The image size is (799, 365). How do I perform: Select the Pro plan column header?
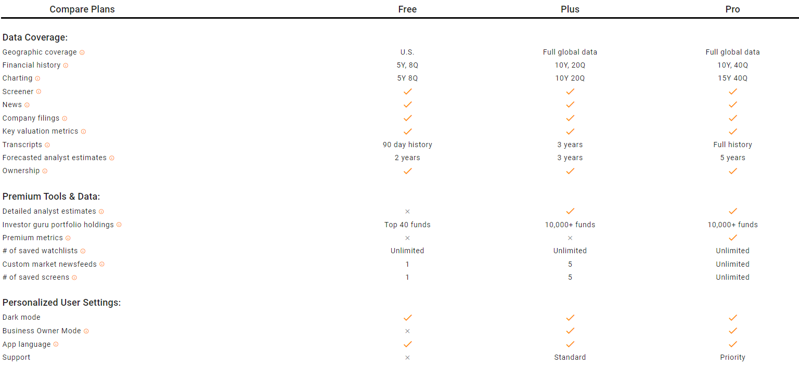click(733, 9)
